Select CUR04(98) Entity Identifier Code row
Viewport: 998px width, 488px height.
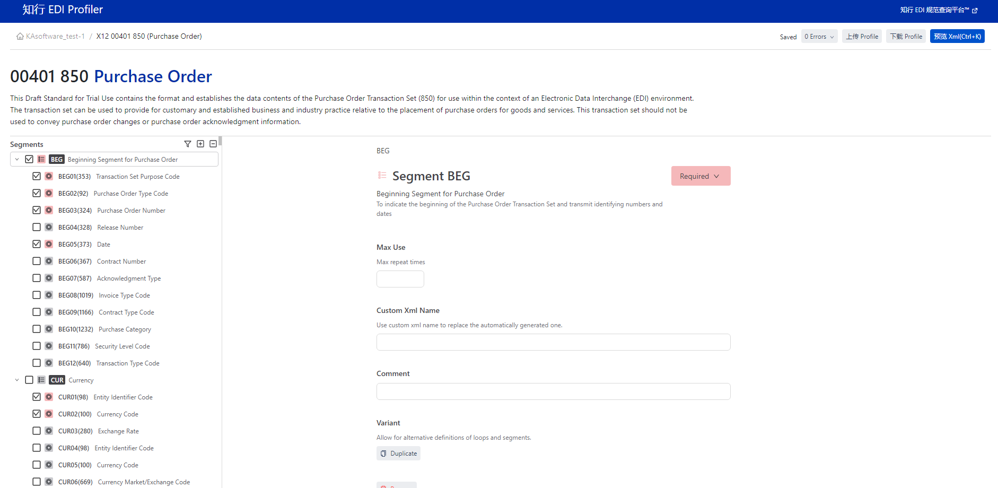(114, 448)
